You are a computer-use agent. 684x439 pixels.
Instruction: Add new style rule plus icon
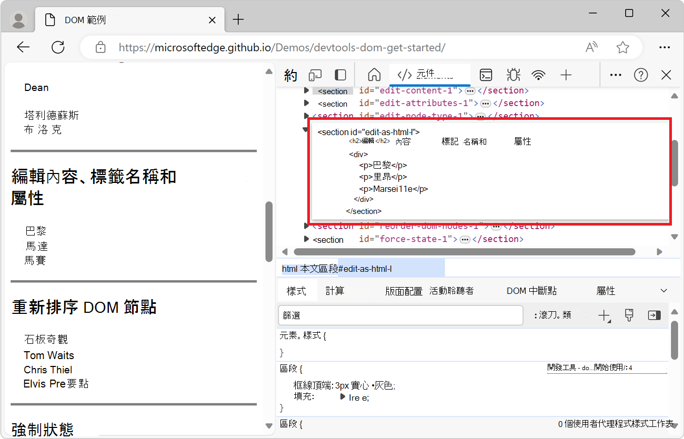click(x=603, y=315)
